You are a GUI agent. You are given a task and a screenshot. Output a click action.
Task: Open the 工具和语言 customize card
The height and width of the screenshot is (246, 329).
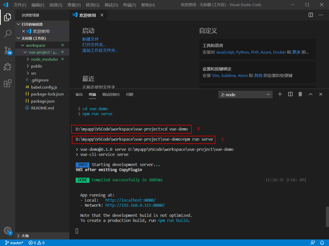pyautogui.click(x=258, y=49)
